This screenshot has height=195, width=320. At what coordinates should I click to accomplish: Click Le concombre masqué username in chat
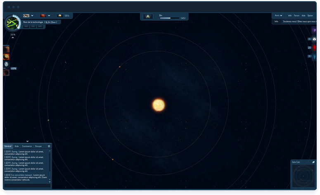22,175
